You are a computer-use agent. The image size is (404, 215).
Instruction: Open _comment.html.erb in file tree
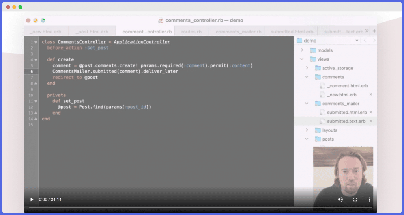pos(347,86)
